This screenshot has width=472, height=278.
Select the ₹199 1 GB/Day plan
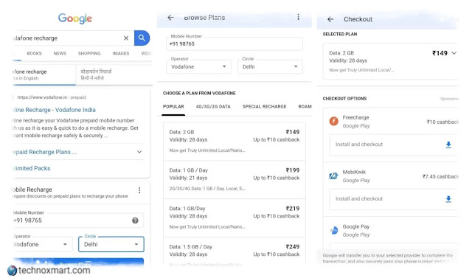click(x=235, y=179)
